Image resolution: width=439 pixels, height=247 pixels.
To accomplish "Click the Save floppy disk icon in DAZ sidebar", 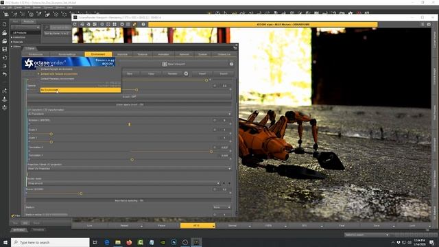I will pyautogui.click(x=5, y=49).
